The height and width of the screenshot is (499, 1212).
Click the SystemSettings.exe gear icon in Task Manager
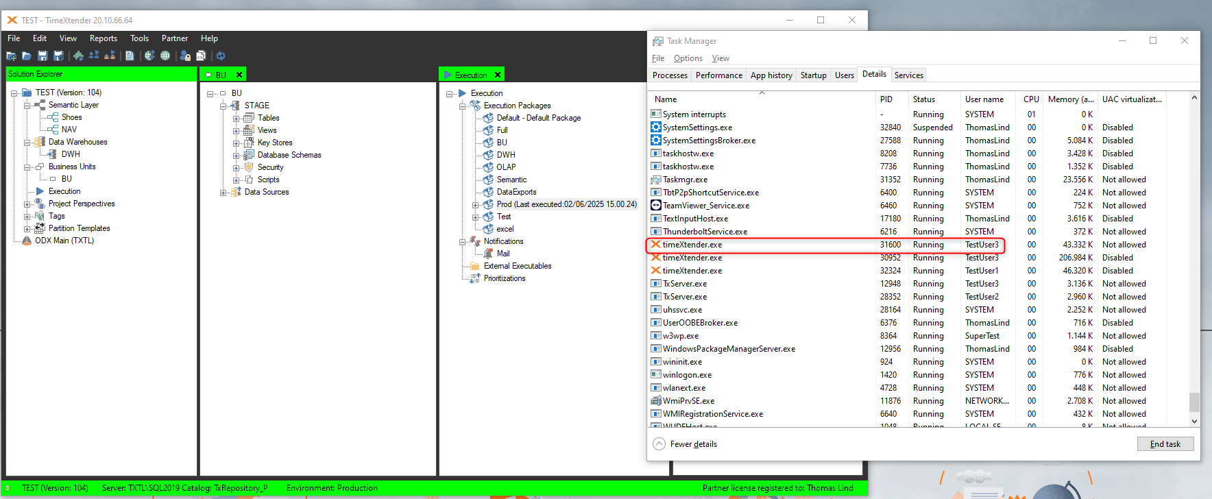click(x=656, y=127)
